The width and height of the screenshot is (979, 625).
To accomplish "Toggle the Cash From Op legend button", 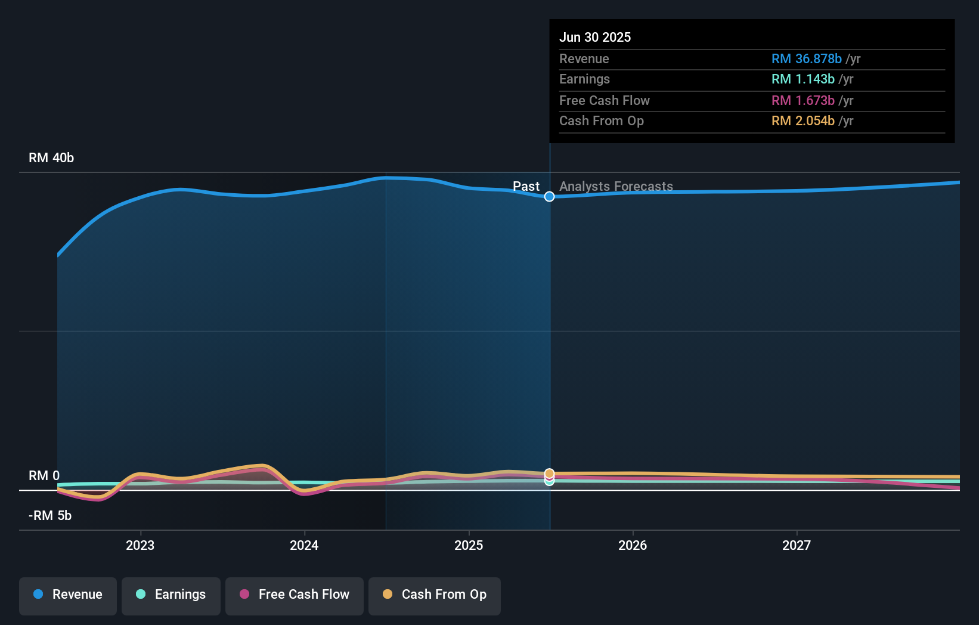I will pyautogui.click(x=435, y=596).
